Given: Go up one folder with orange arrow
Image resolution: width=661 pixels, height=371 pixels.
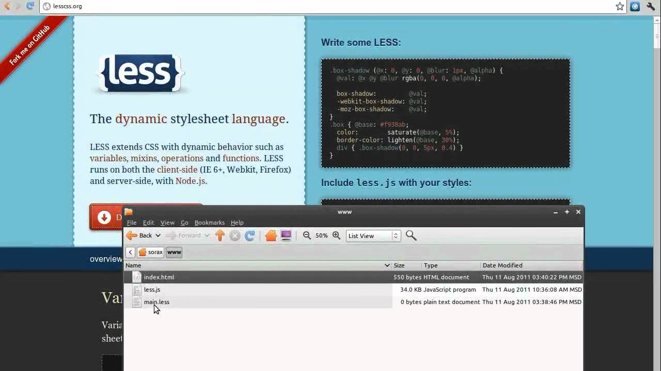Looking at the screenshot, I should (x=220, y=235).
